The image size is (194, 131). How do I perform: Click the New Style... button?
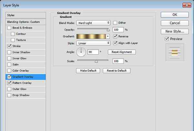pos(175,31)
